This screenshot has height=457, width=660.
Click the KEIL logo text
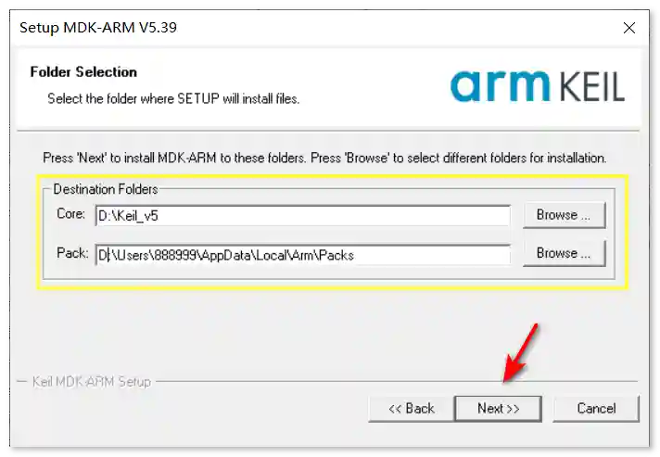pos(590,86)
